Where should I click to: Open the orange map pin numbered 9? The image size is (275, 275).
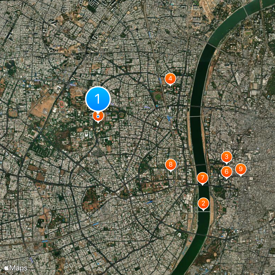pyautogui.click(x=241, y=169)
